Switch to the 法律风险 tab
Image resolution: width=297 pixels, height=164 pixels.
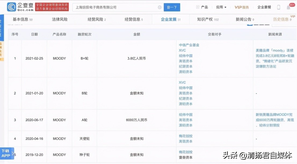click(60, 19)
